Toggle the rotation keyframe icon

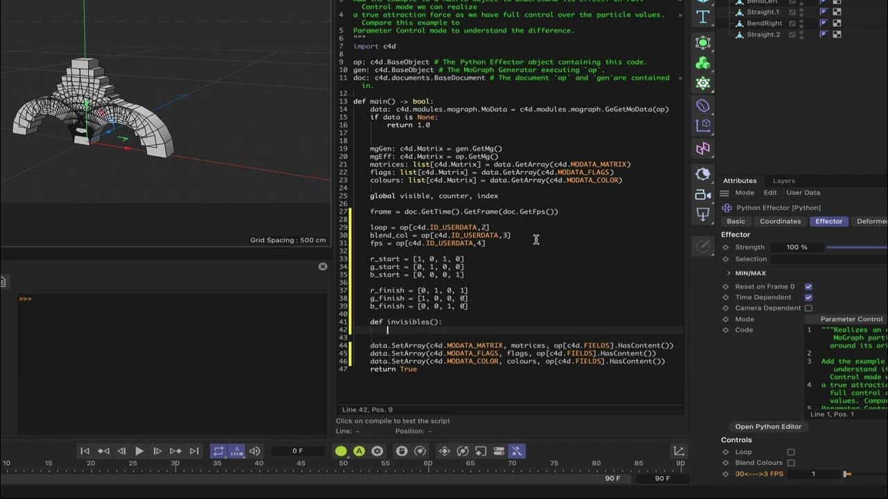(463, 451)
